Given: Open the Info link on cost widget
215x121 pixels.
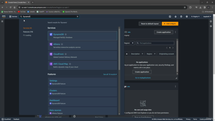Looking at the screenshot, I should [x=128, y=87].
